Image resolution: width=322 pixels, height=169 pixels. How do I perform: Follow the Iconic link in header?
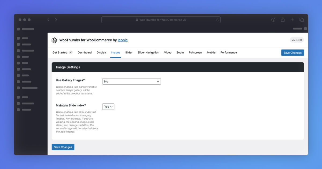point(123,40)
